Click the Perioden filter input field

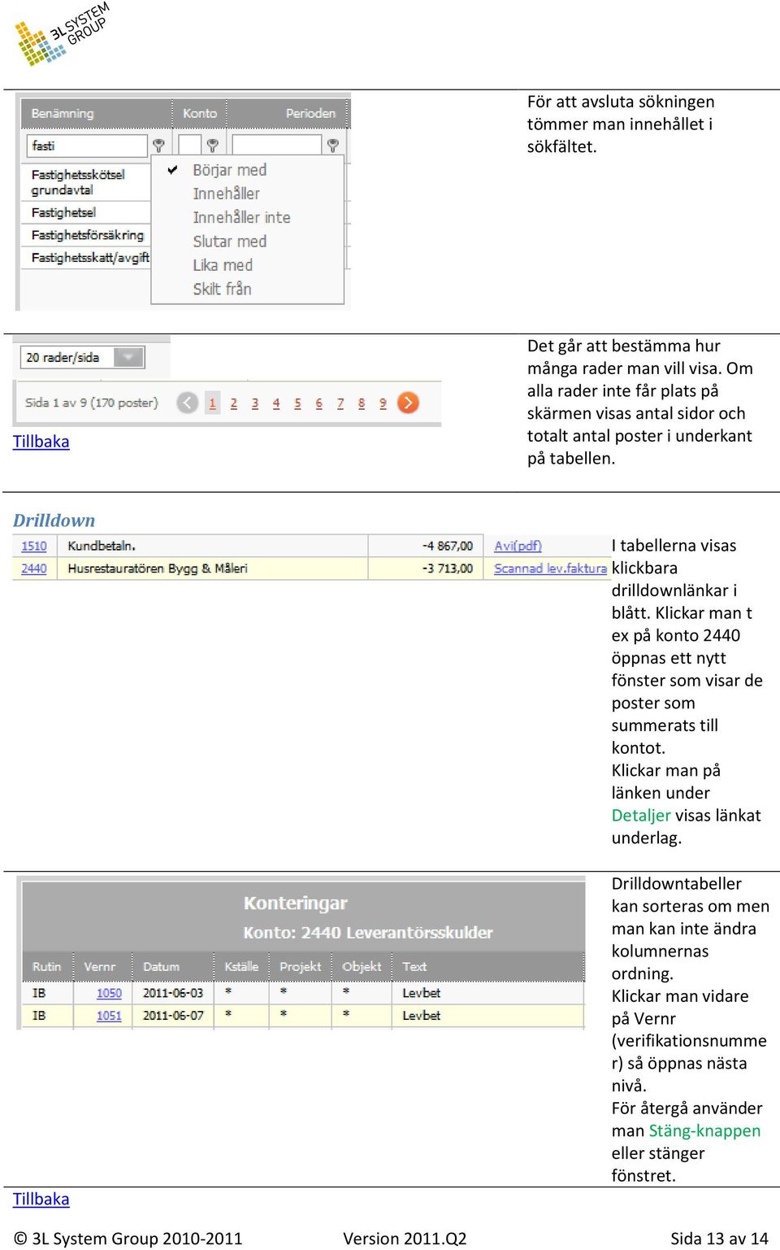tap(277, 146)
